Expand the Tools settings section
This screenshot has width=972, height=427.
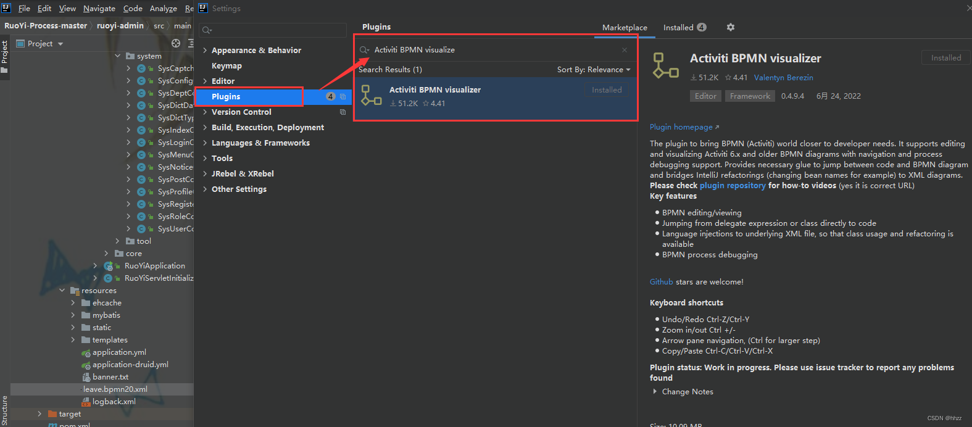[x=205, y=159]
